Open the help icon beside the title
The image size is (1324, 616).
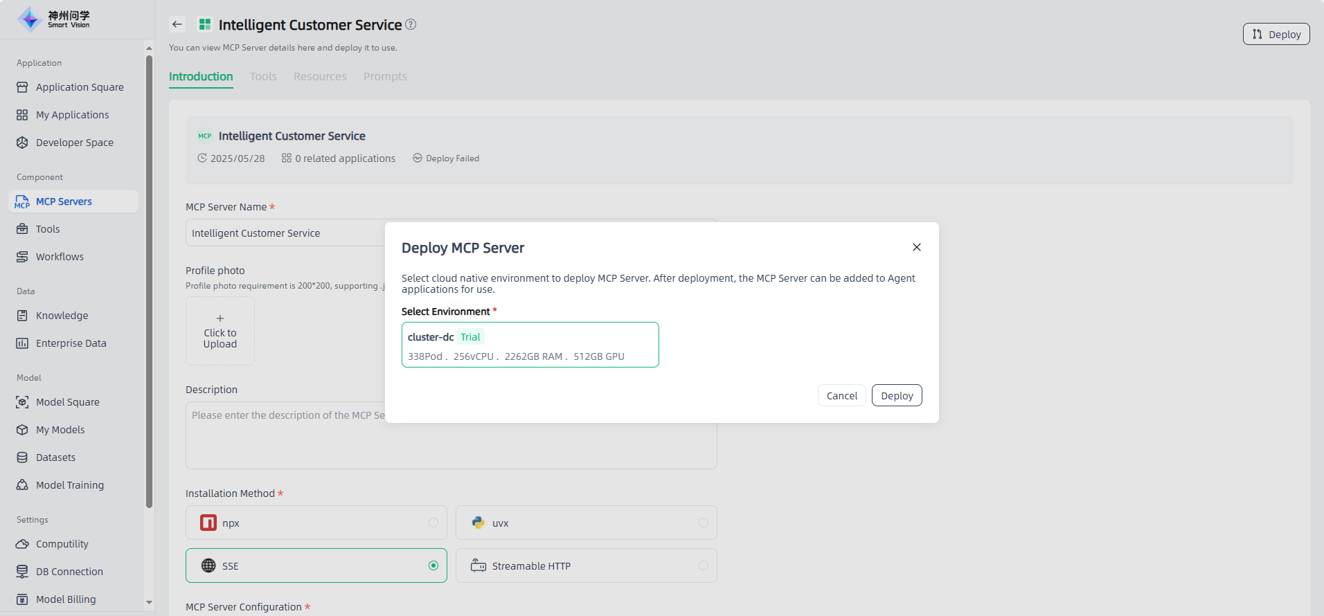click(x=411, y=24)
